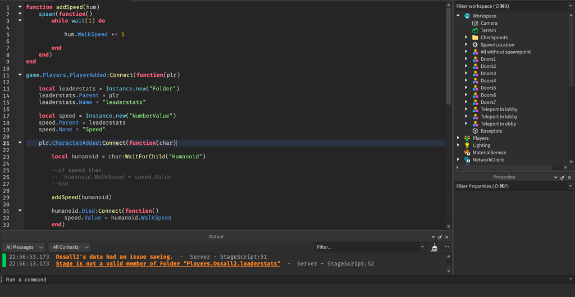Click the SpawnLocation gear icon
575x297 pixels.
[475, 45]
